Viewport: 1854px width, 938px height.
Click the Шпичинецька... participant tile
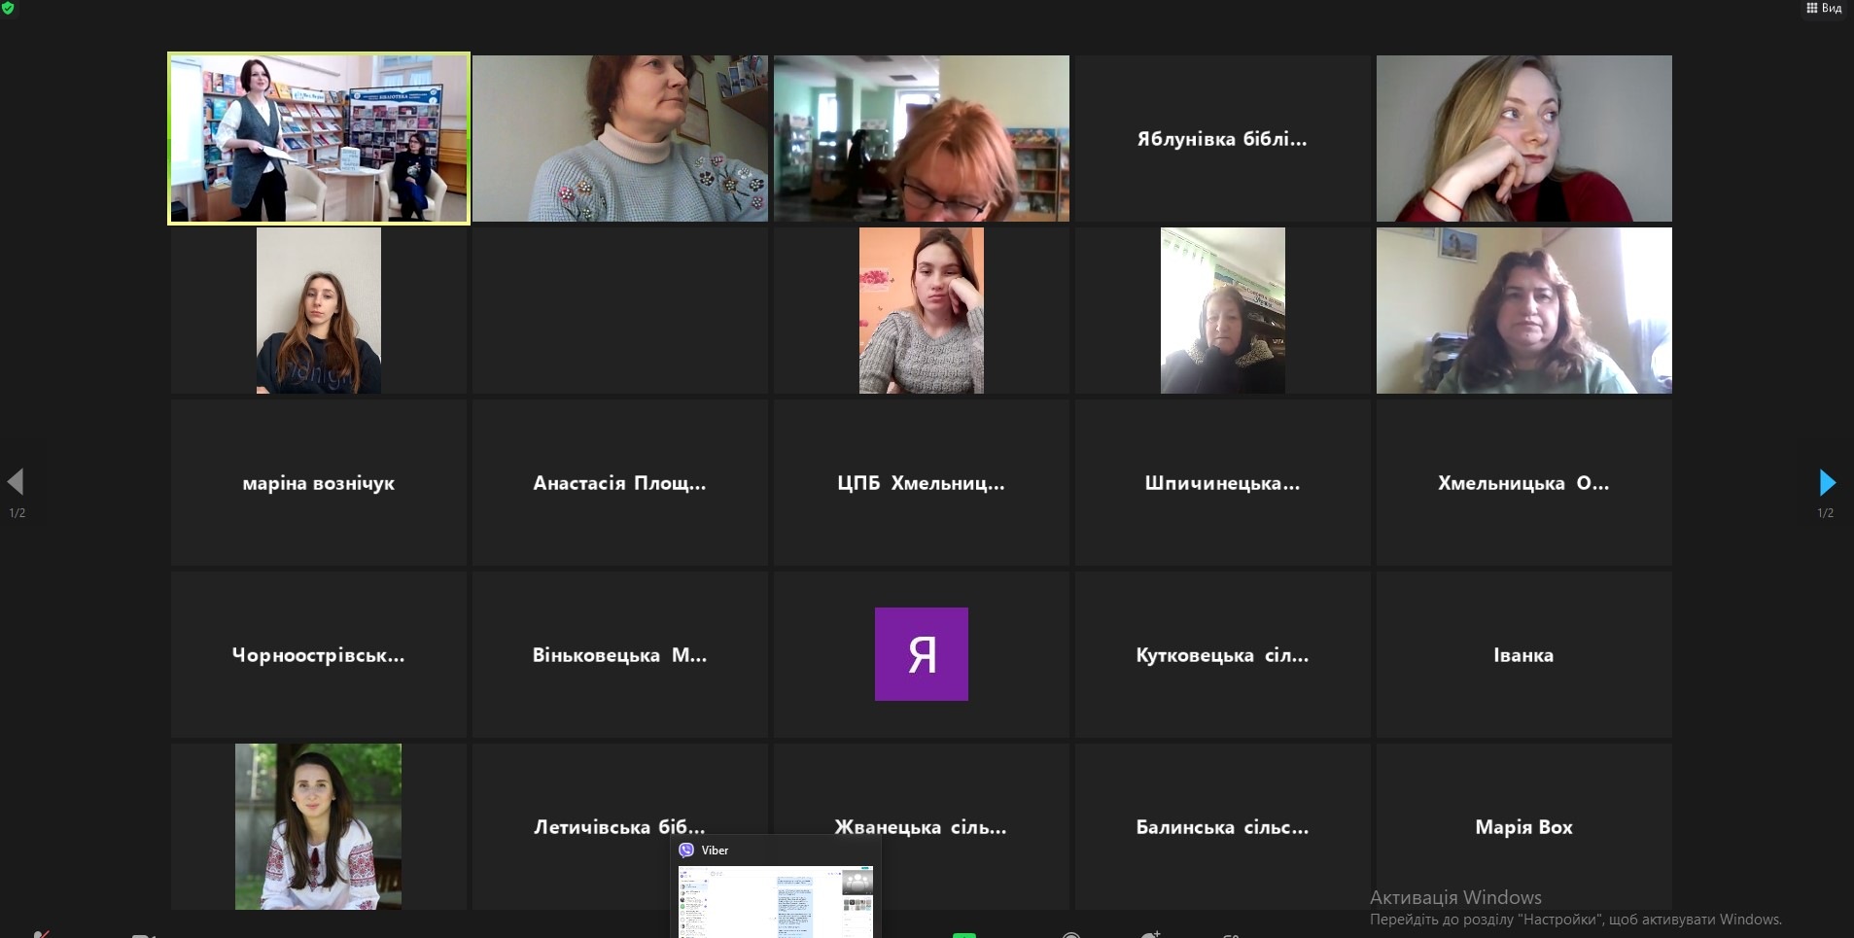pos(1222,483)
